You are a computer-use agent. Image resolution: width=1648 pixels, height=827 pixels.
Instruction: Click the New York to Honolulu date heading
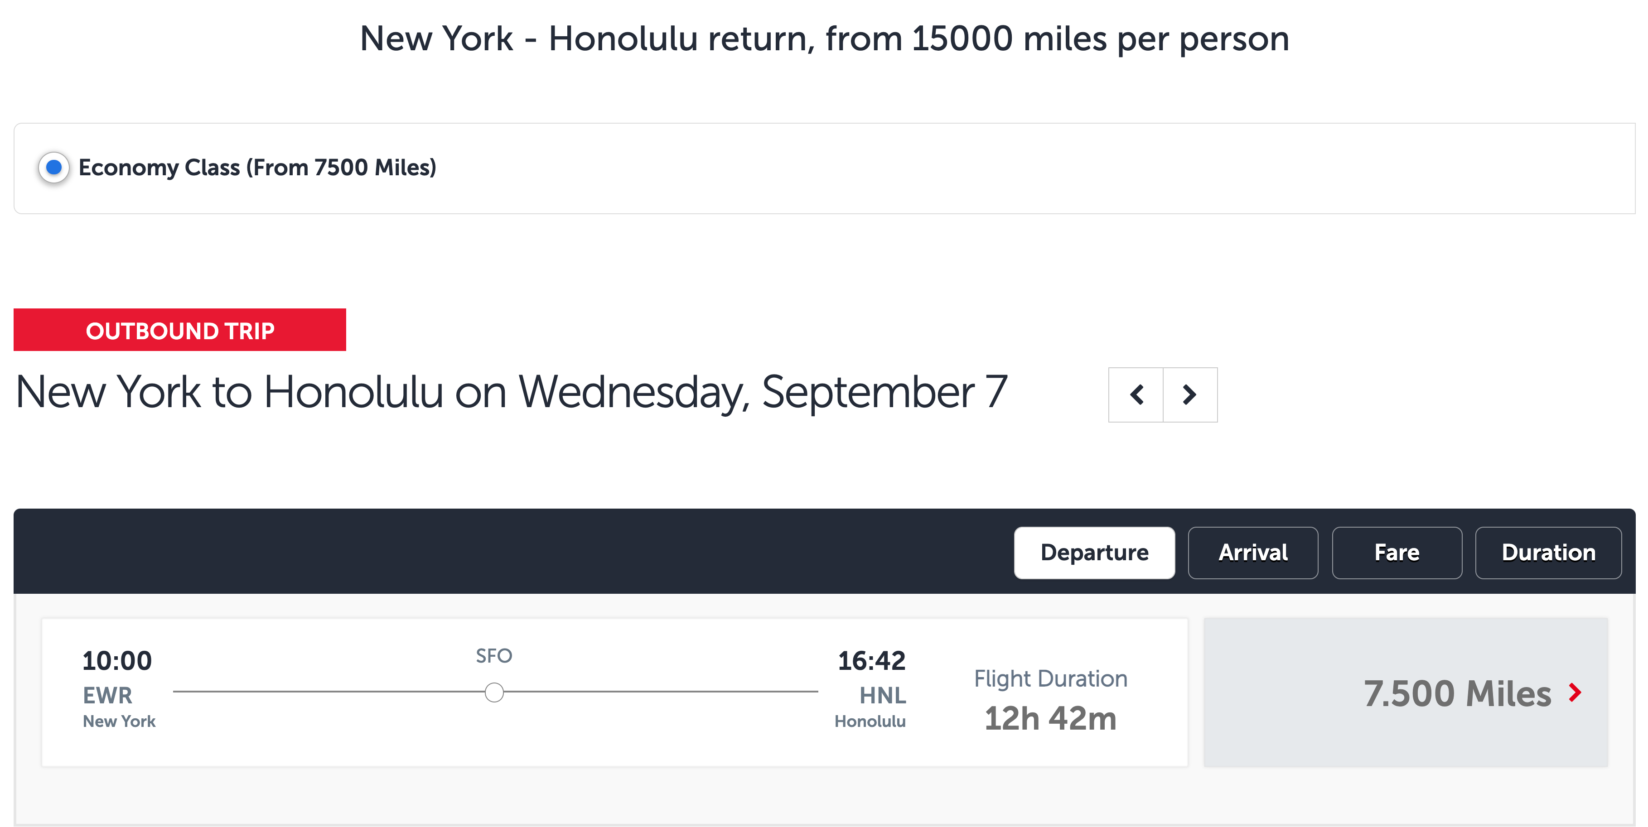point(511,392)
